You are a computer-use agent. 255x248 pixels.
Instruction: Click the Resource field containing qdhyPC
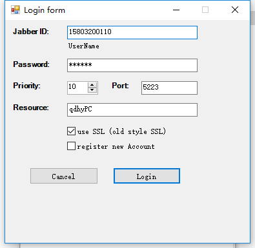tap(132, 110)
